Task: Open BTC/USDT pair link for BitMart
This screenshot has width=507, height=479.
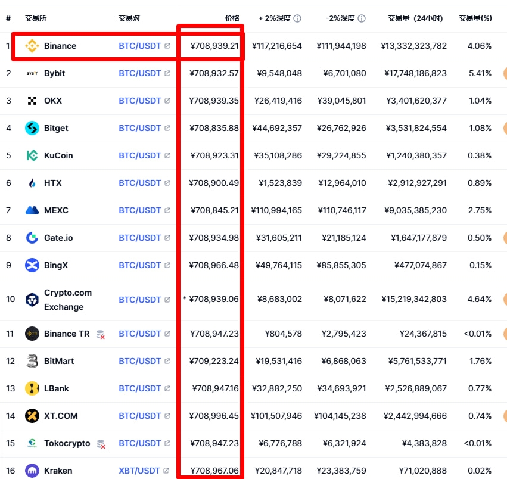Action: point(139,361)
